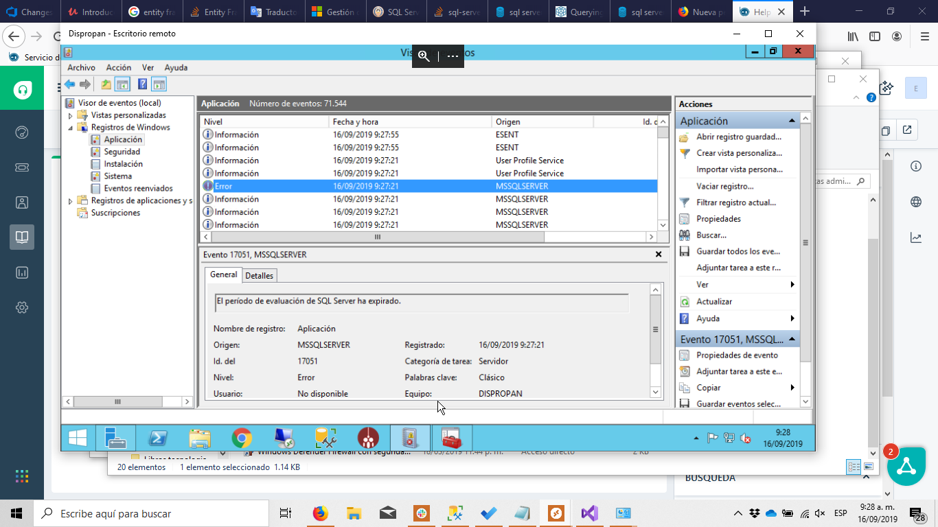Launch PowerShell from the remote taskbar
Image resolution: width=938 pixels, height=527 pixels.
[x=157, y=438]
